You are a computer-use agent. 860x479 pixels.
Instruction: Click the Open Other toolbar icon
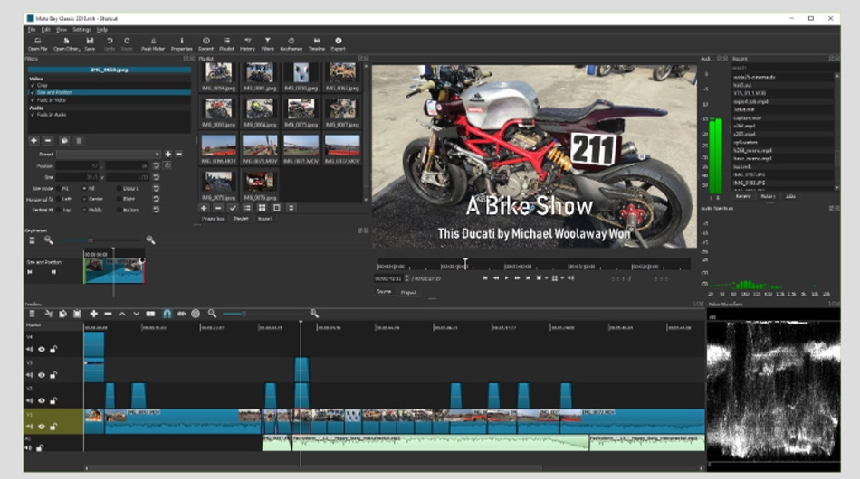tap(66, 43)
